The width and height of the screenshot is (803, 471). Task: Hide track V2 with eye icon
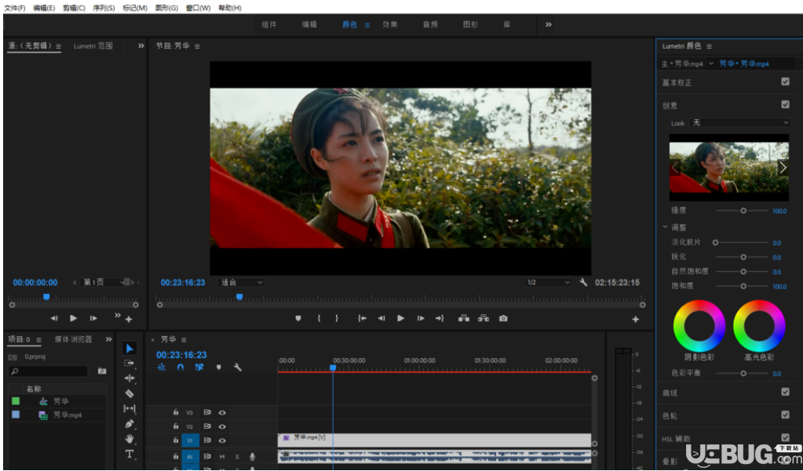(221, 426)
